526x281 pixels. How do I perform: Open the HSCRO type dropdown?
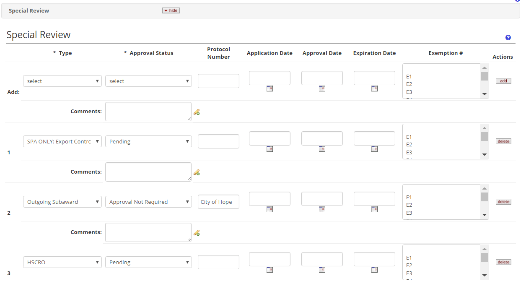tap(62, 262)
